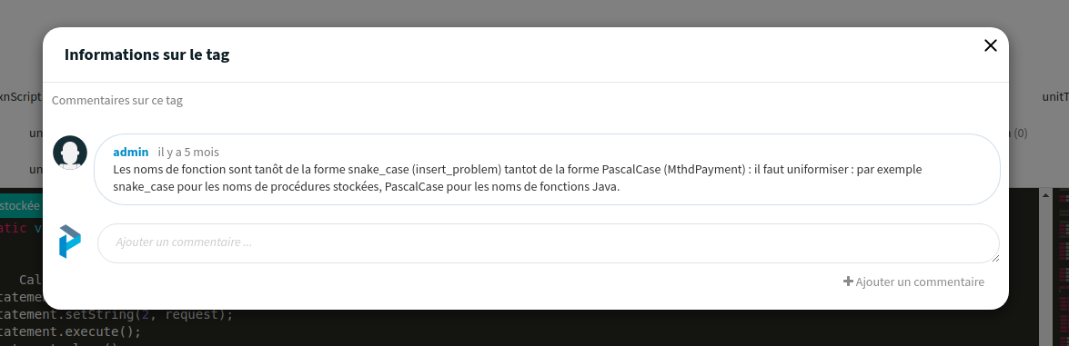Click the code minimap thumbnail at right
The height and width of the screenshot is (346, 1069).
pyautogui.click(x=1062, y=267)
